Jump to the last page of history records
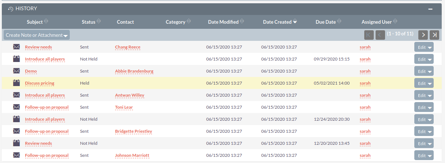445x163 pixels. tap(434, 35)
